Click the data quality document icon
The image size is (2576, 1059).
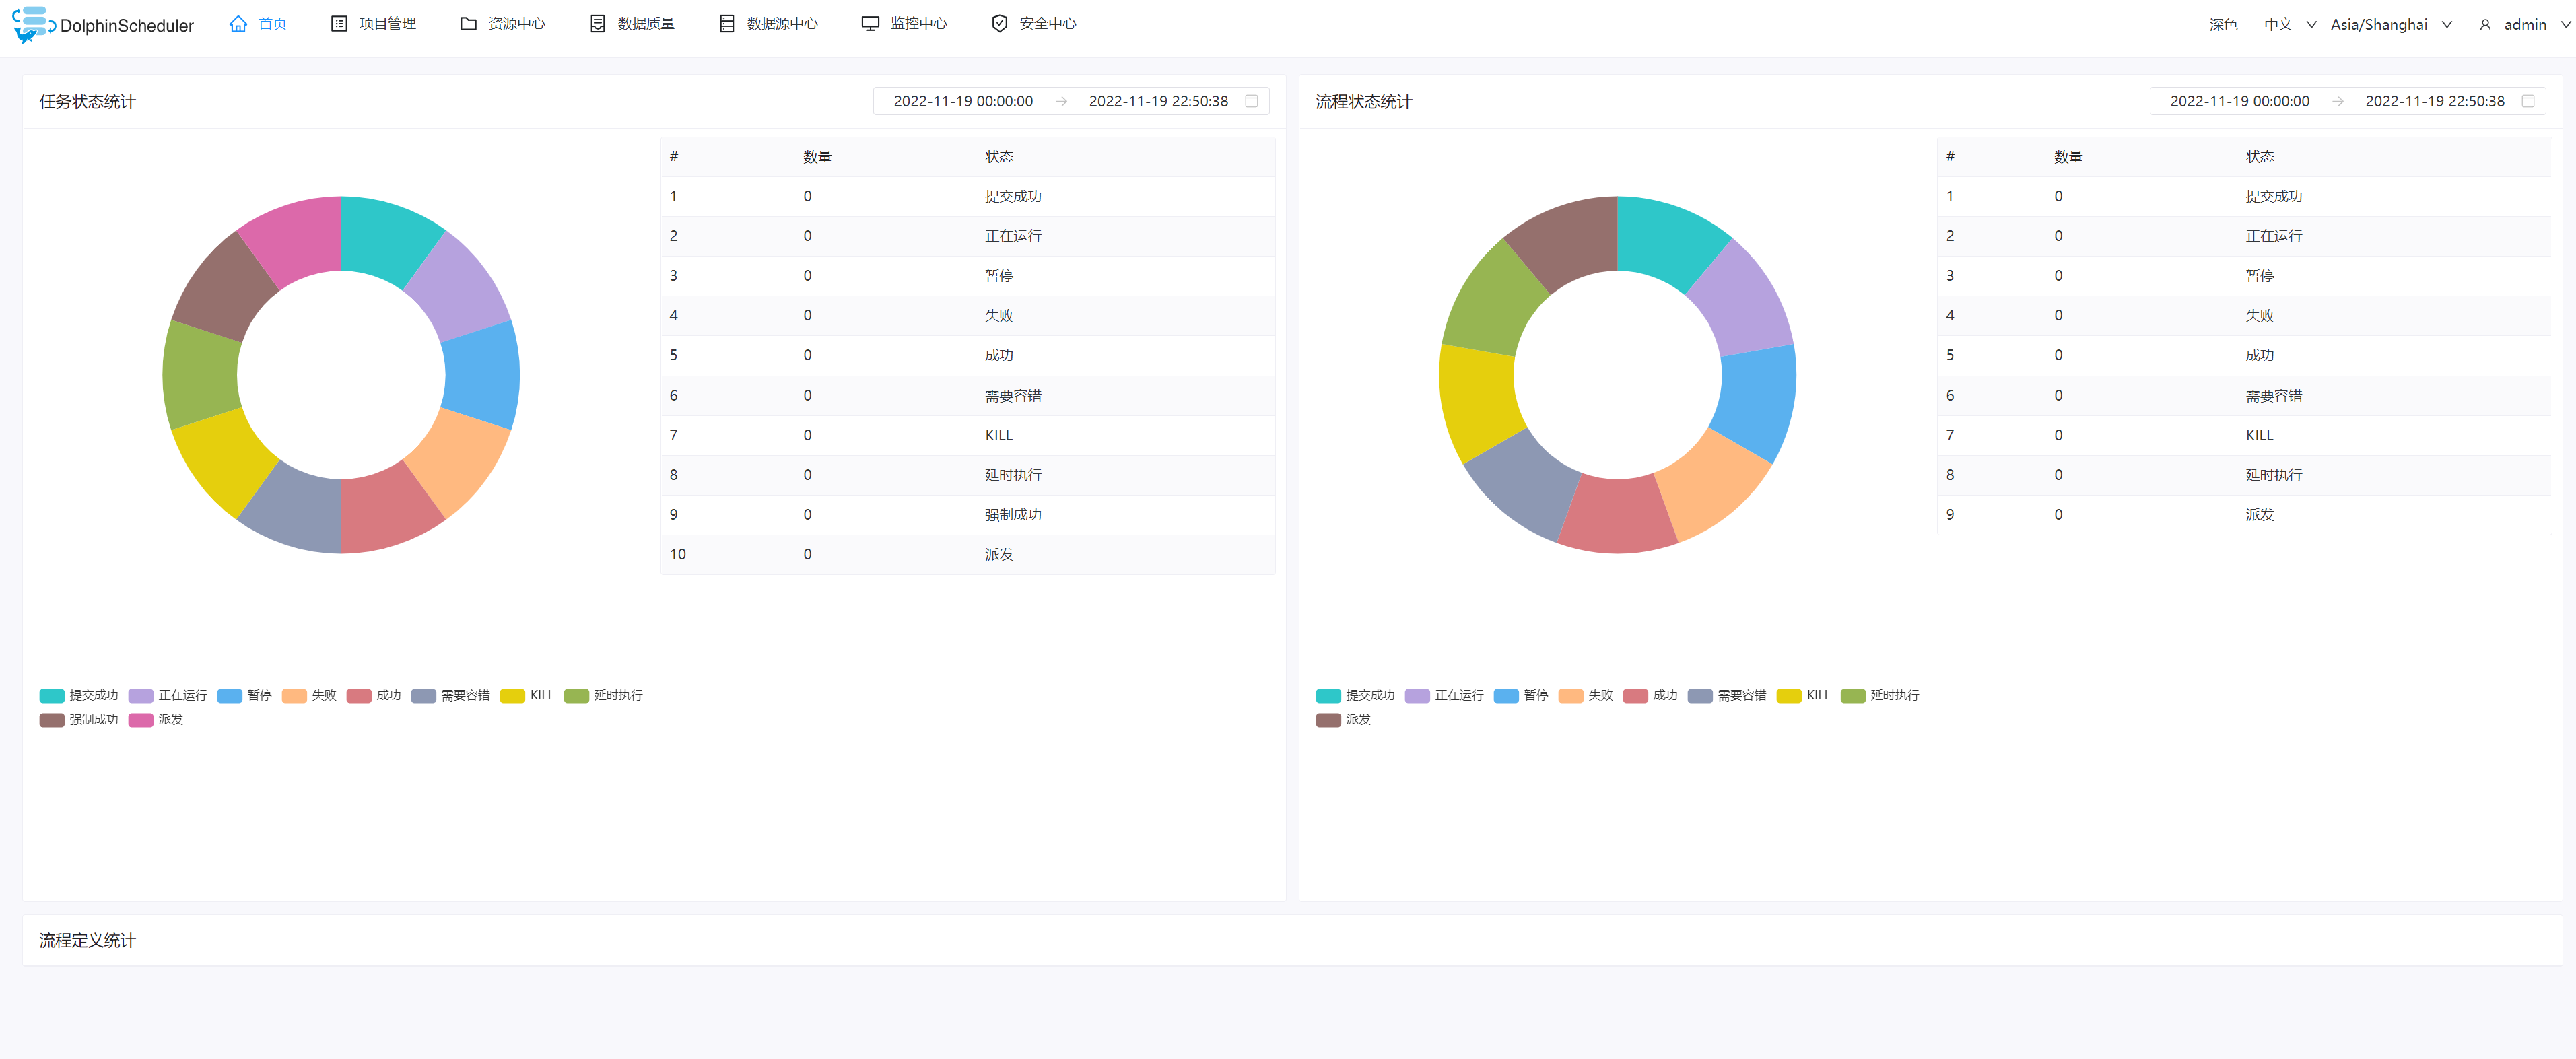(x=597, y=24)
